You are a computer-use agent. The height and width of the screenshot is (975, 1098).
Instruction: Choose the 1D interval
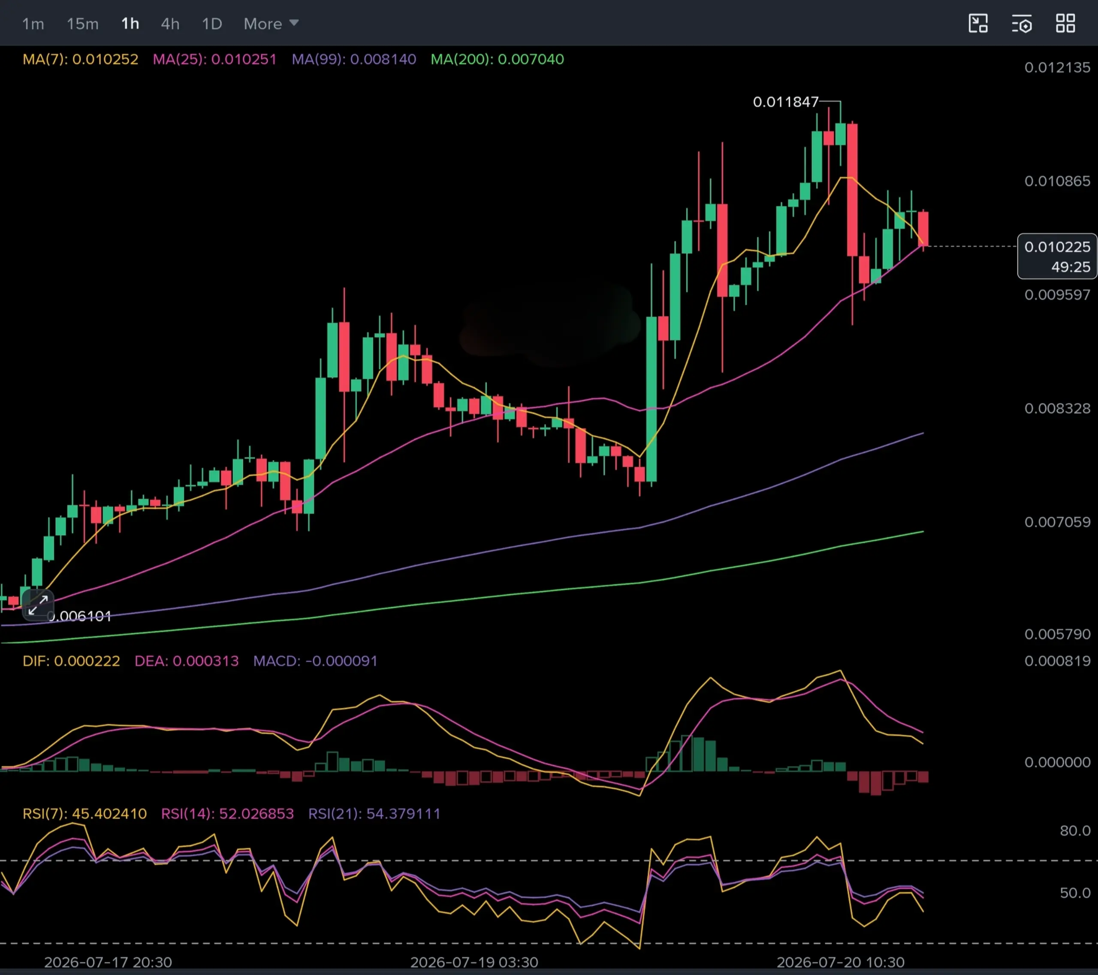[x=211, y=24]
